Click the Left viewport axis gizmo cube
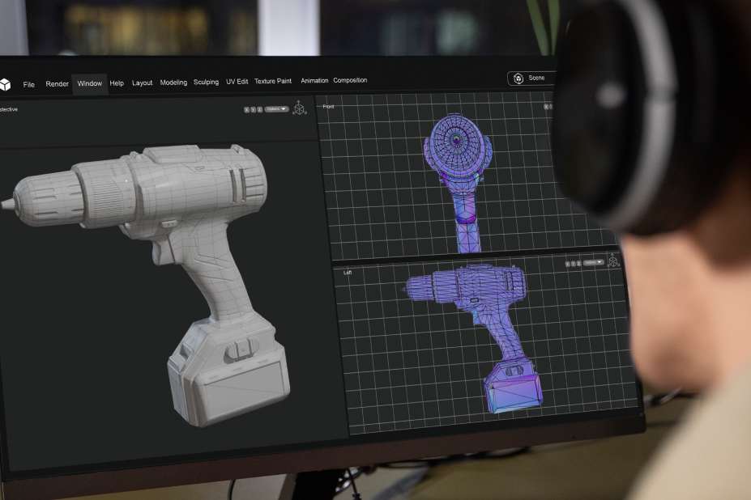 (613, 261)
